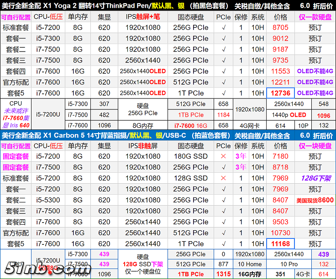Select the 仅一块硬盘 column header
Viewport: 336px width, 279px height.
[x=315, y=146]
